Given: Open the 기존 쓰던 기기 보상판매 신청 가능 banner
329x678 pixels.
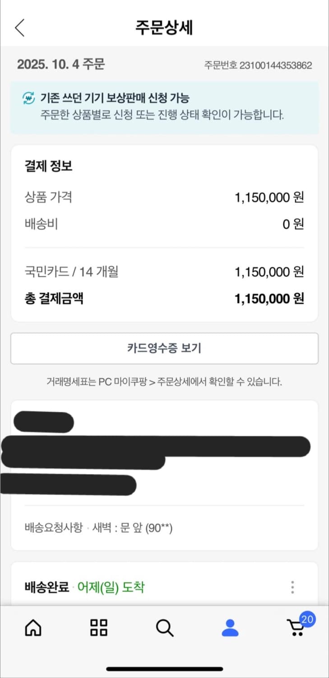Looking at the screenshot, I should click(164, 107).
